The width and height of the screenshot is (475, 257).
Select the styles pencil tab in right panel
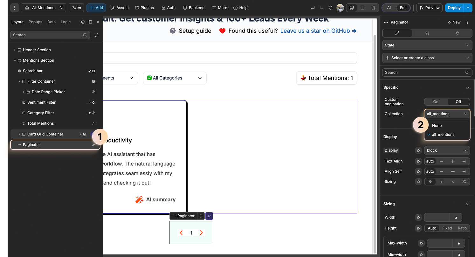click(x=397, y=33)
